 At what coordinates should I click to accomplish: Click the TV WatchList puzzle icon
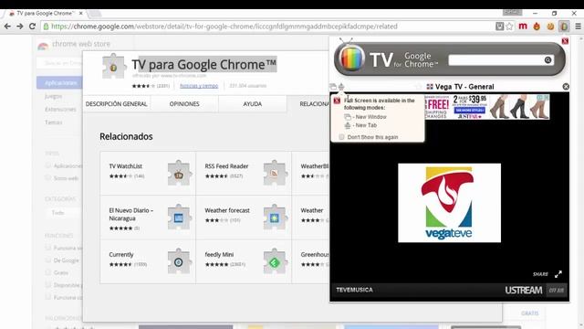coord(179,173)
